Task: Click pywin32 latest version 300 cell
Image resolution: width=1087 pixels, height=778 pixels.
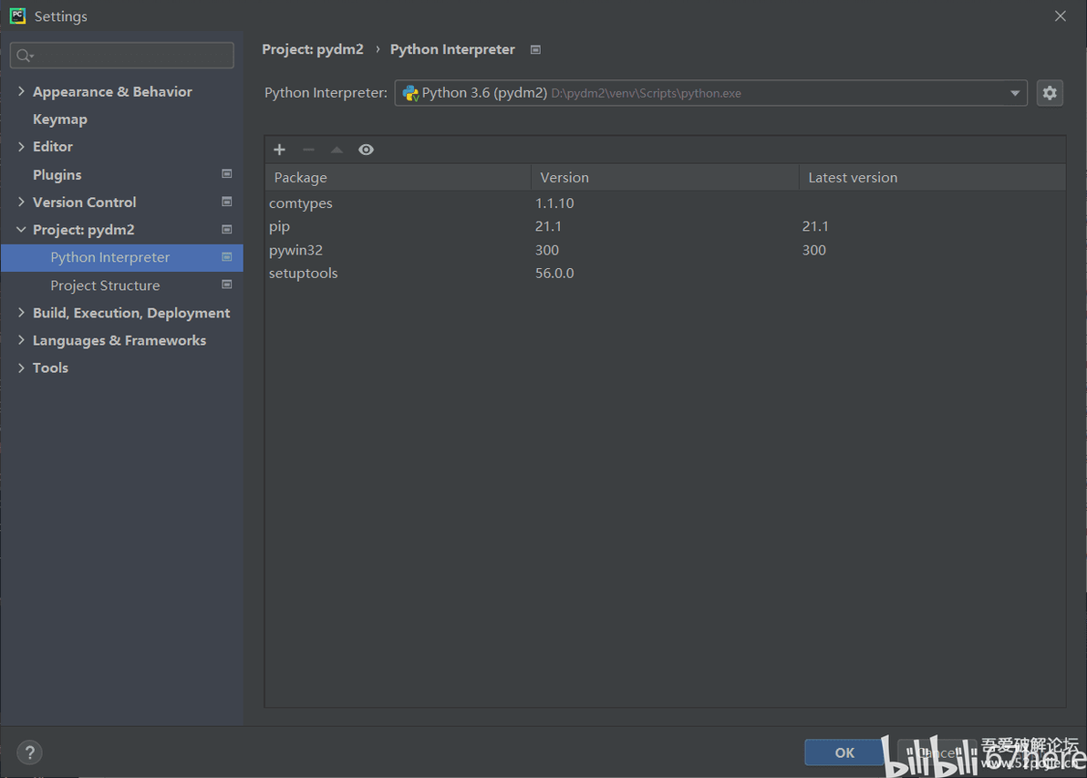Action: coord(813,250)
